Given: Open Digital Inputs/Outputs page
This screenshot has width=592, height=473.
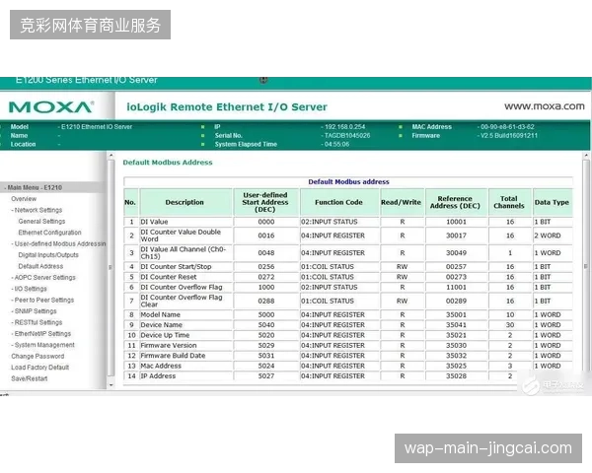Looking at the screenshot, I should 48,255.
